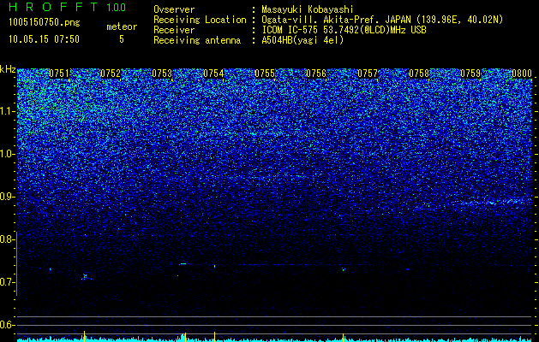The width and height of the screenshot is (539, 342).
Task: Click the small echo dot near 0751
Action: click(51, 269)
